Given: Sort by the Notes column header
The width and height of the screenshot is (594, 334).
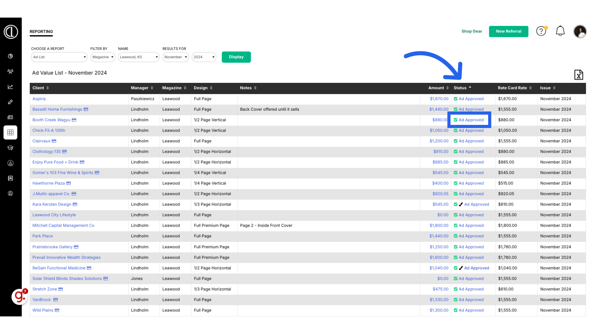Looking at the screenshot, I should pos(248,88).
